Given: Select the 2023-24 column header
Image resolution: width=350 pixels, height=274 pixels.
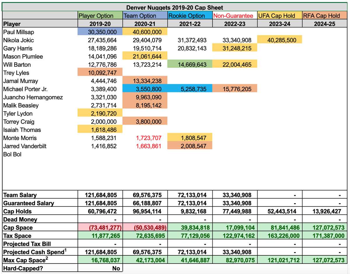Looking at the screenshot, I should point(280,24).
